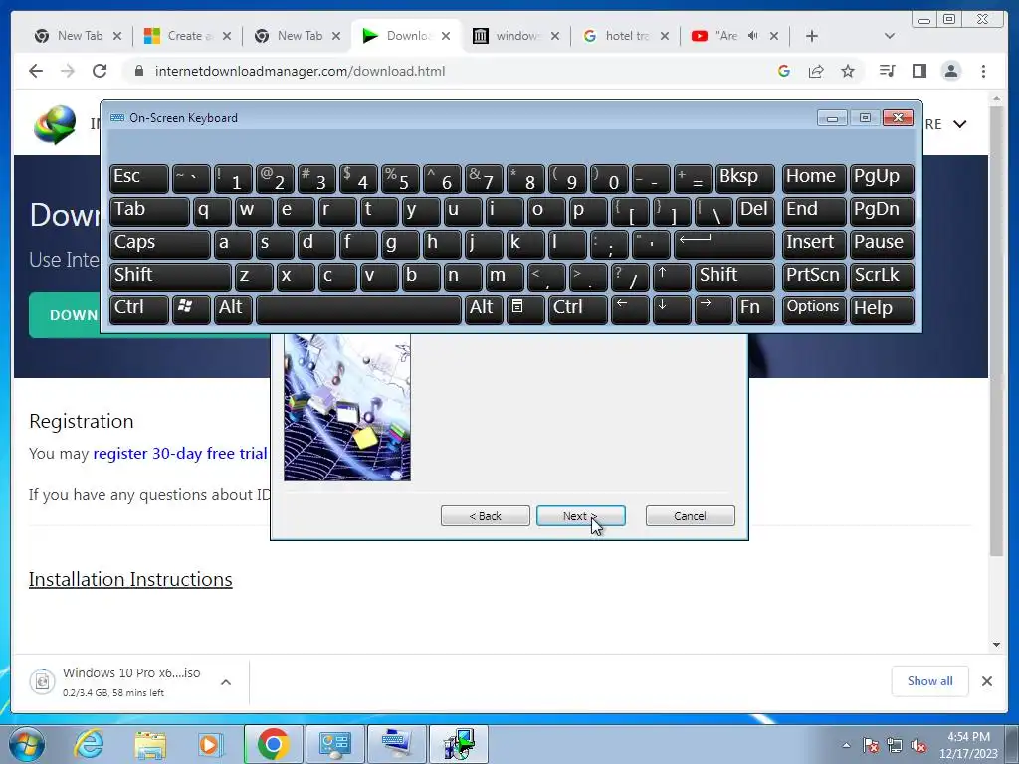The height and width of the screenshot is (764, 1019).
Task: Click the right arrow key on keyboard
Action: [x=713, y=308]
